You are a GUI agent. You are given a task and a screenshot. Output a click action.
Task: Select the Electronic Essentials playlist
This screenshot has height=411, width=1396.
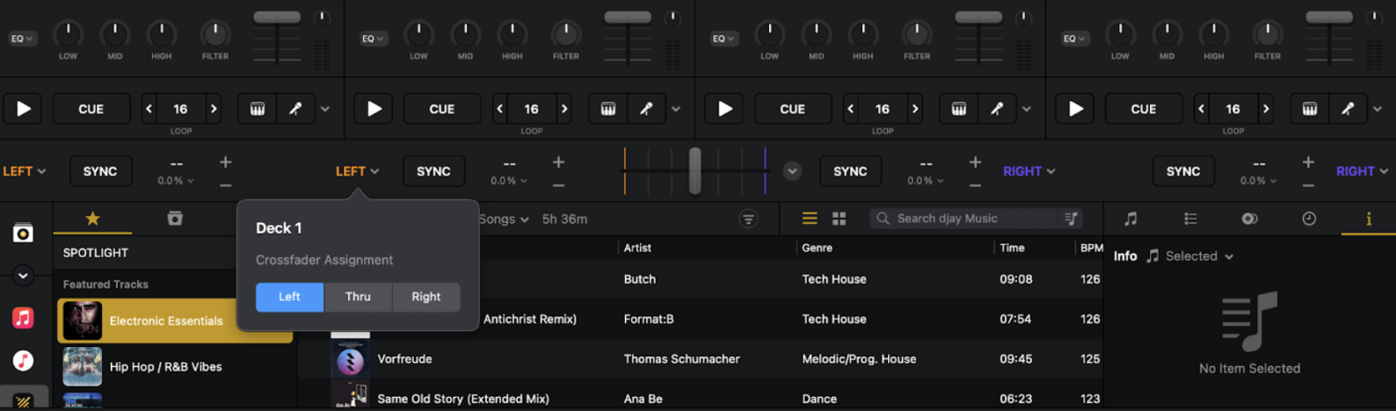point(175,321)
